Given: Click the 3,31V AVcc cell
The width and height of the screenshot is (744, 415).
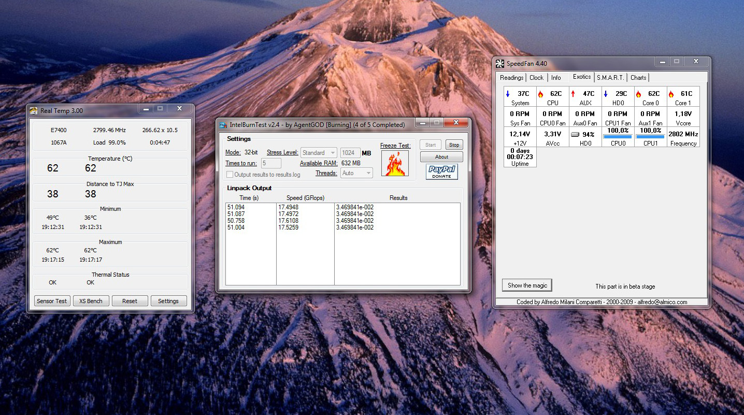Looking at the screenshot, I should pos(552,137).
